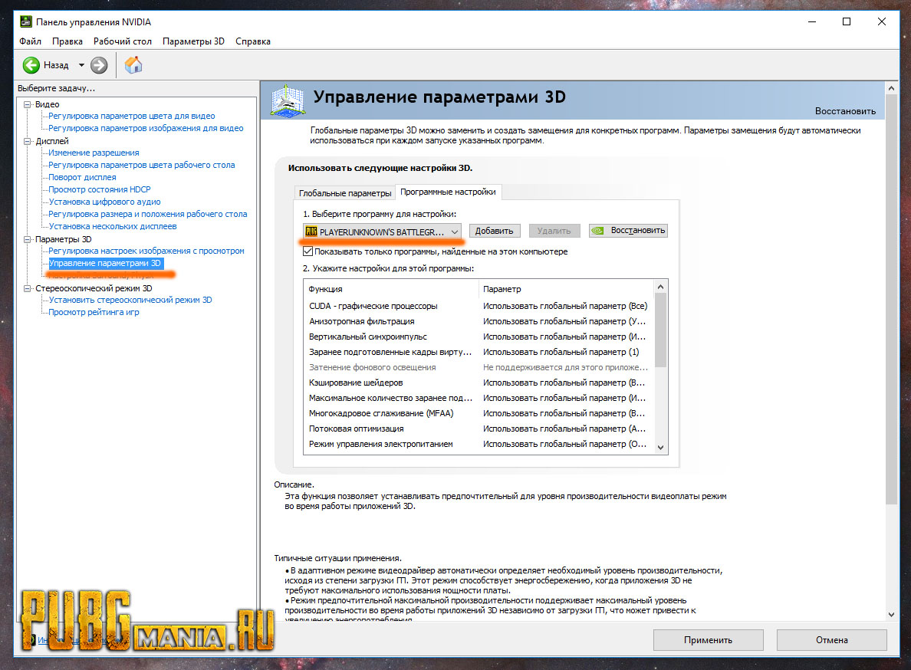Viewport: 911px width, 670px height.
Task: Click the main page scroll-down arrow
Action: (892, 614)
